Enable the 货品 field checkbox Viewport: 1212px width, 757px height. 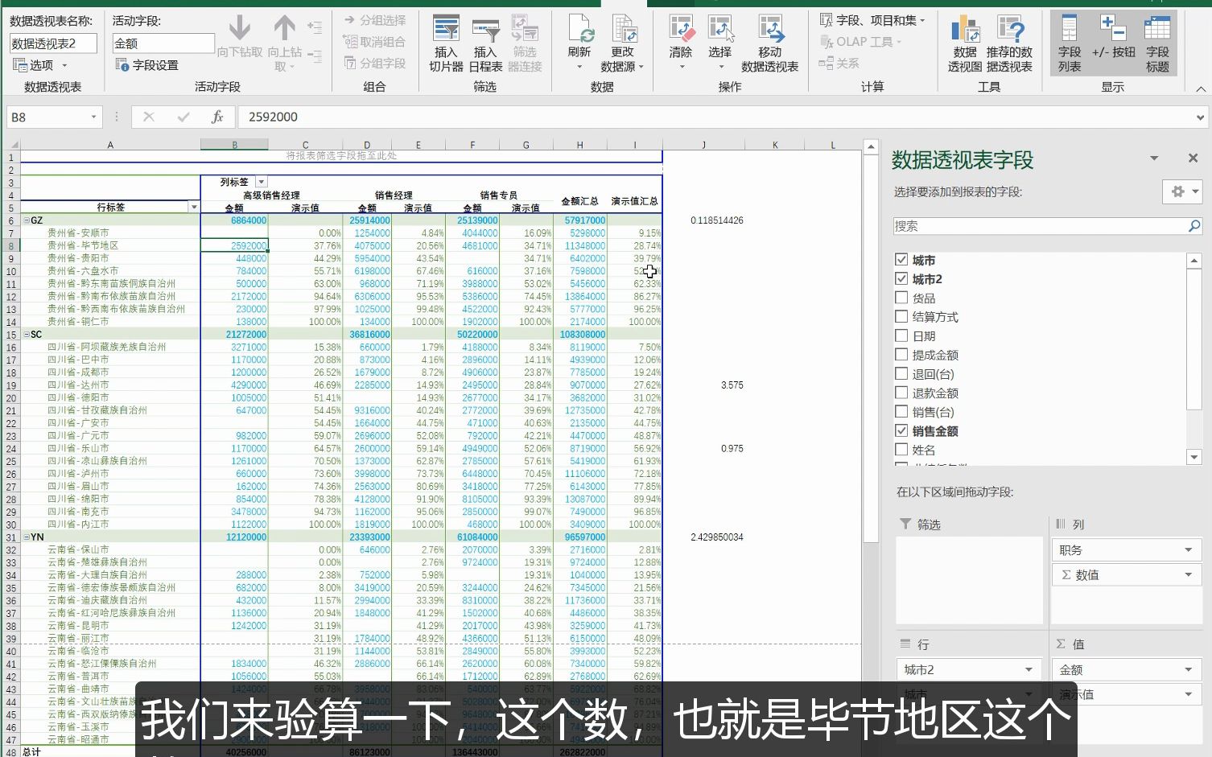point(901,297)
